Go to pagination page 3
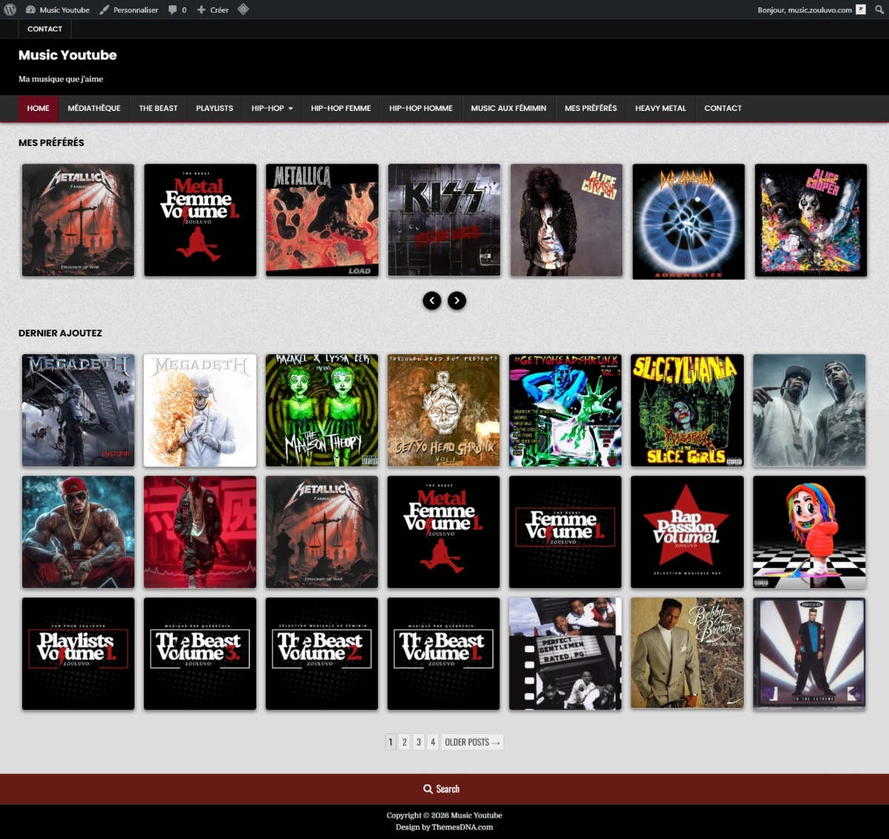This screenshot has width=889, height=839. [419, 742]
